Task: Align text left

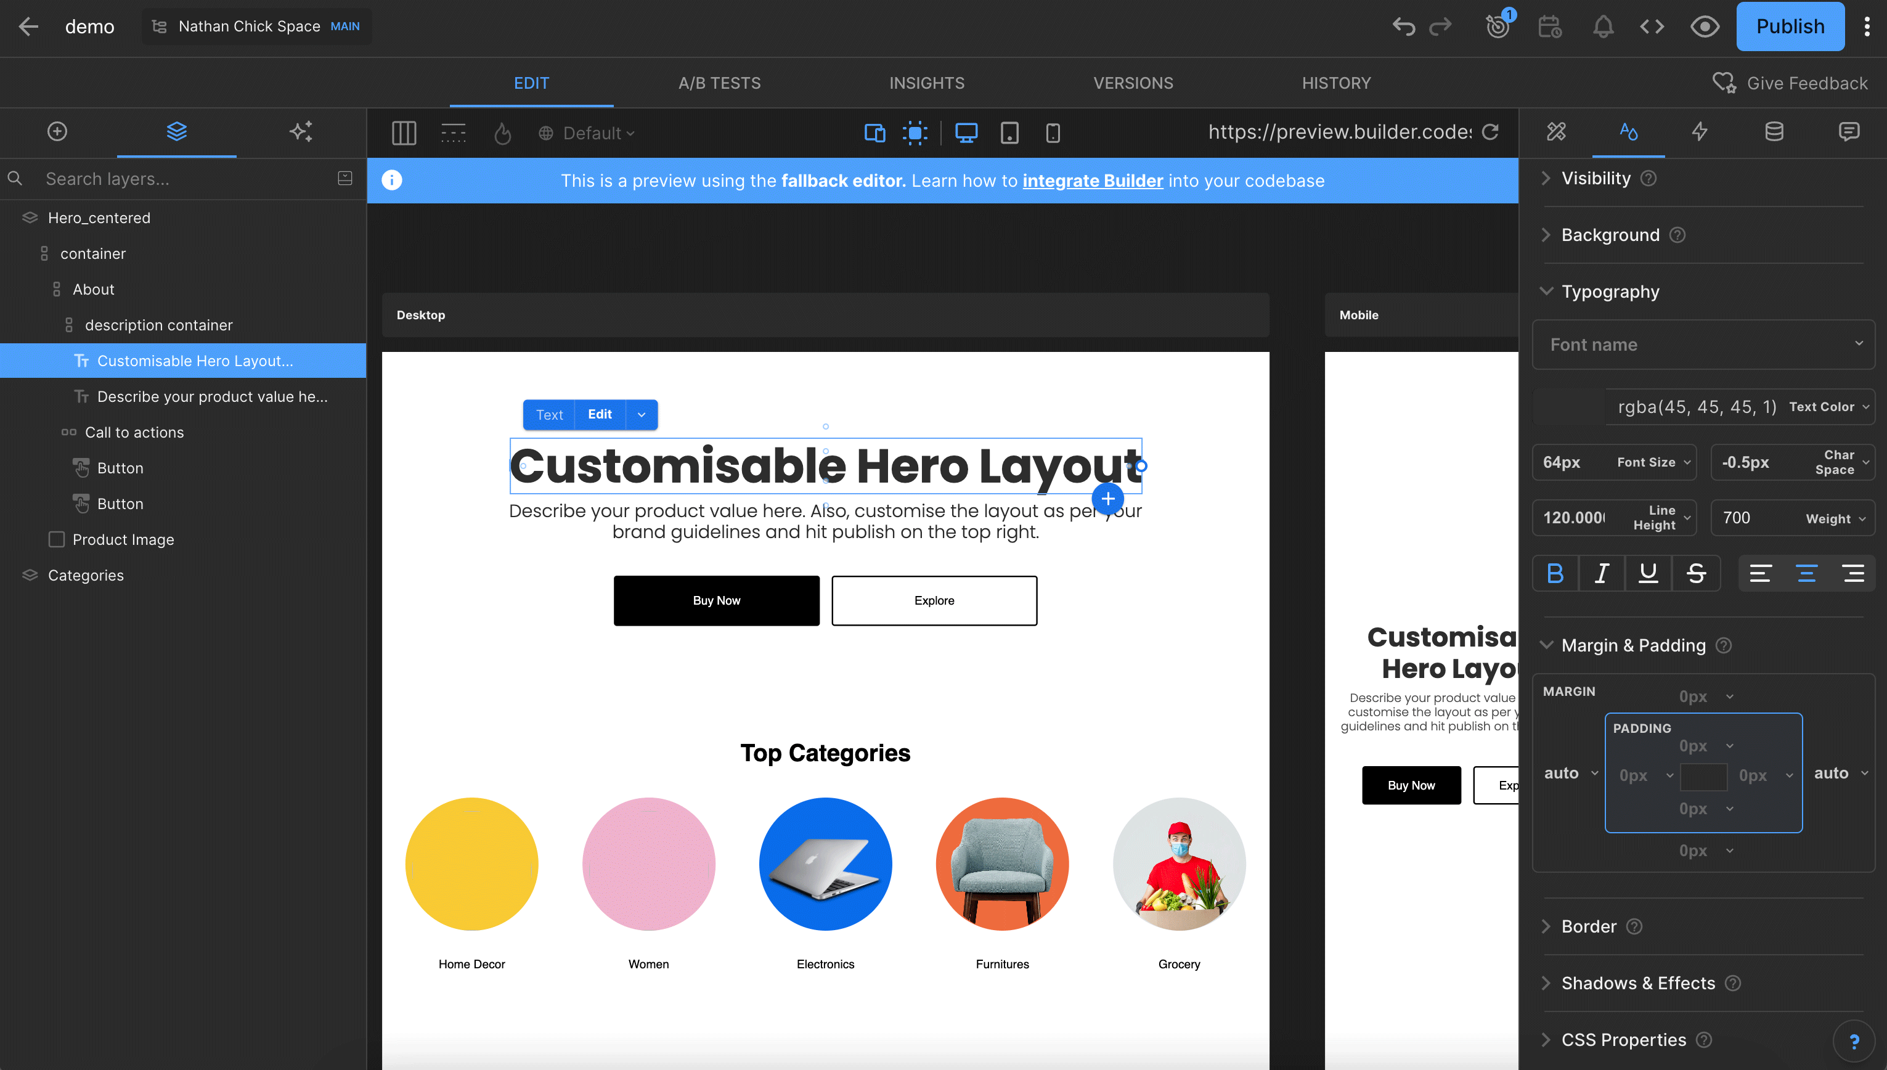Action: coord(1760,573)
